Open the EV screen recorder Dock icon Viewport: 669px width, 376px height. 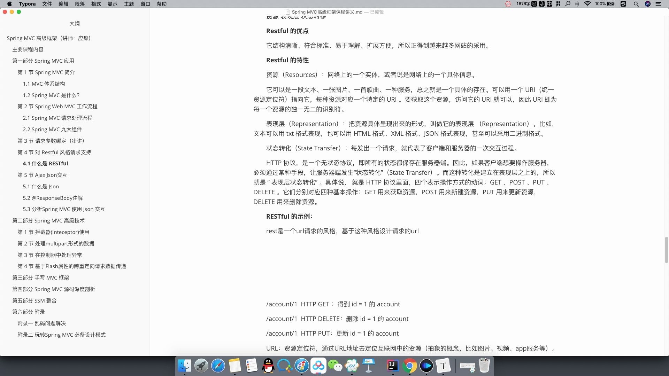(x=352, y=366)
